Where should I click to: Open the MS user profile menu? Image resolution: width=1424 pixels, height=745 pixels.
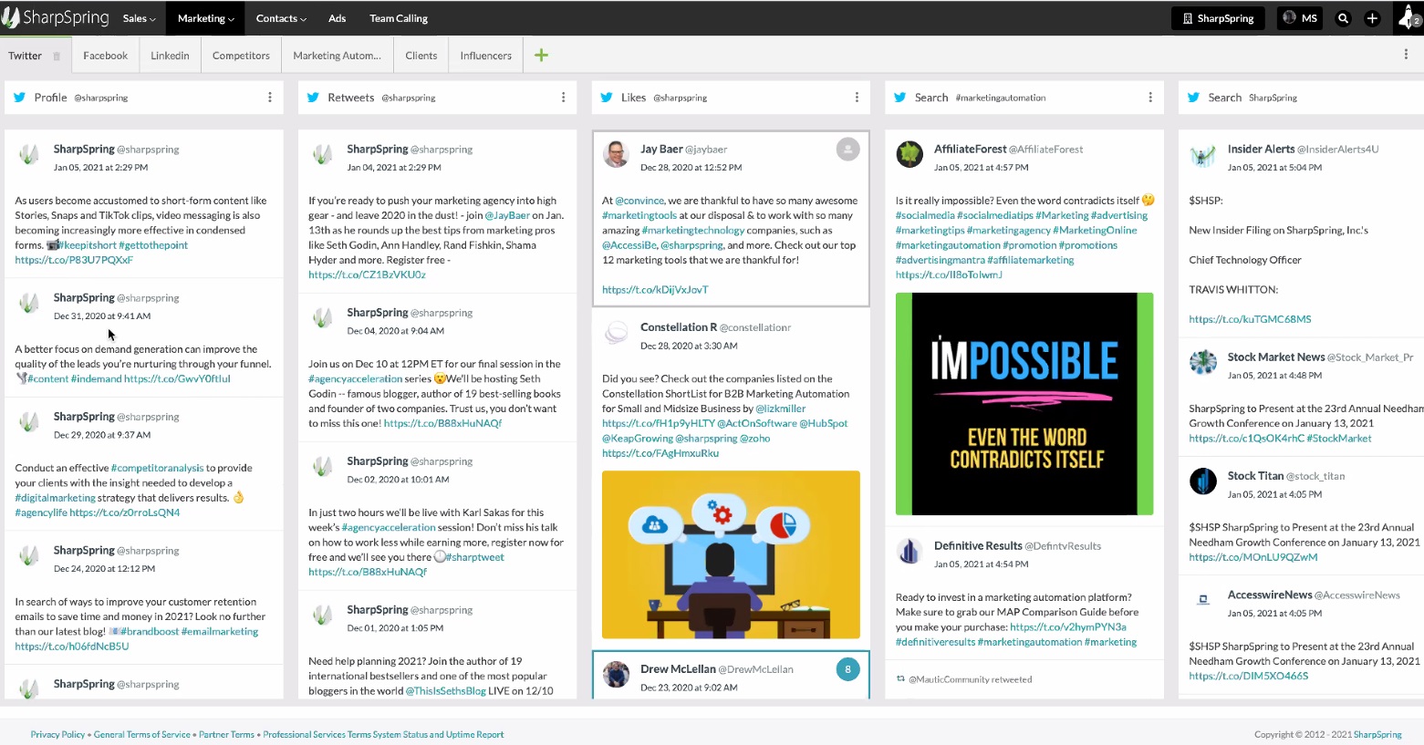pos(1300,18)
